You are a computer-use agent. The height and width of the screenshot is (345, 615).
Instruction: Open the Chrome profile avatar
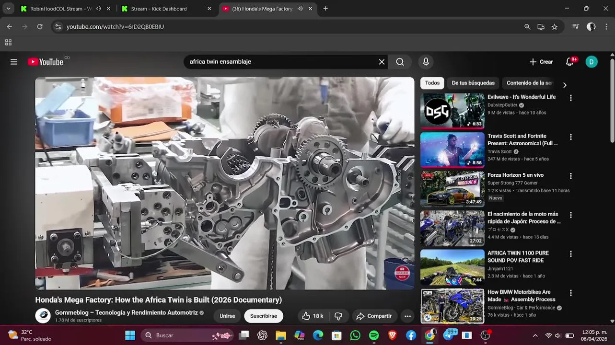[592, 27]
